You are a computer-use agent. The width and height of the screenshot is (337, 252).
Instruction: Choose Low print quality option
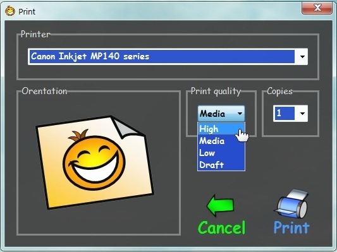[221, 153]
